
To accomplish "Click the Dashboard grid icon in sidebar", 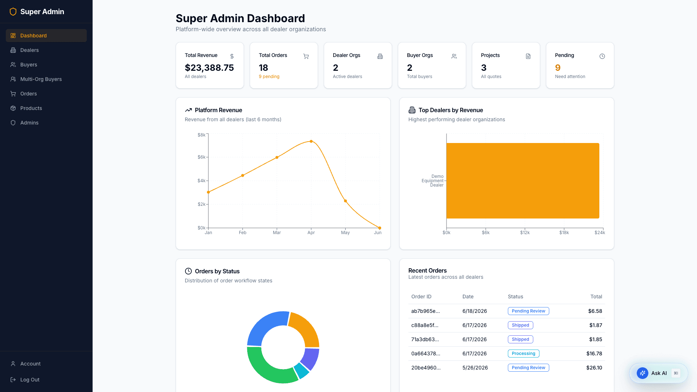I will (x=13, y=36).
